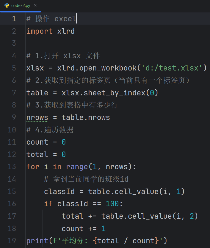Click the underlined nrows variable on line 9

pos(37,118)
